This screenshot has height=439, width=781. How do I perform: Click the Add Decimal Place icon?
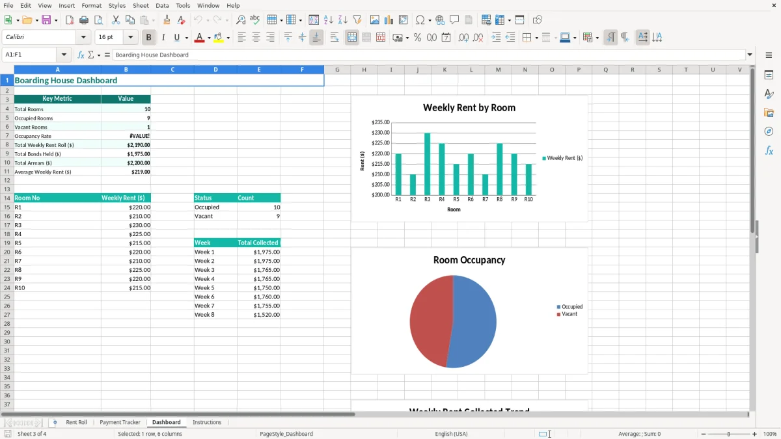464,38
